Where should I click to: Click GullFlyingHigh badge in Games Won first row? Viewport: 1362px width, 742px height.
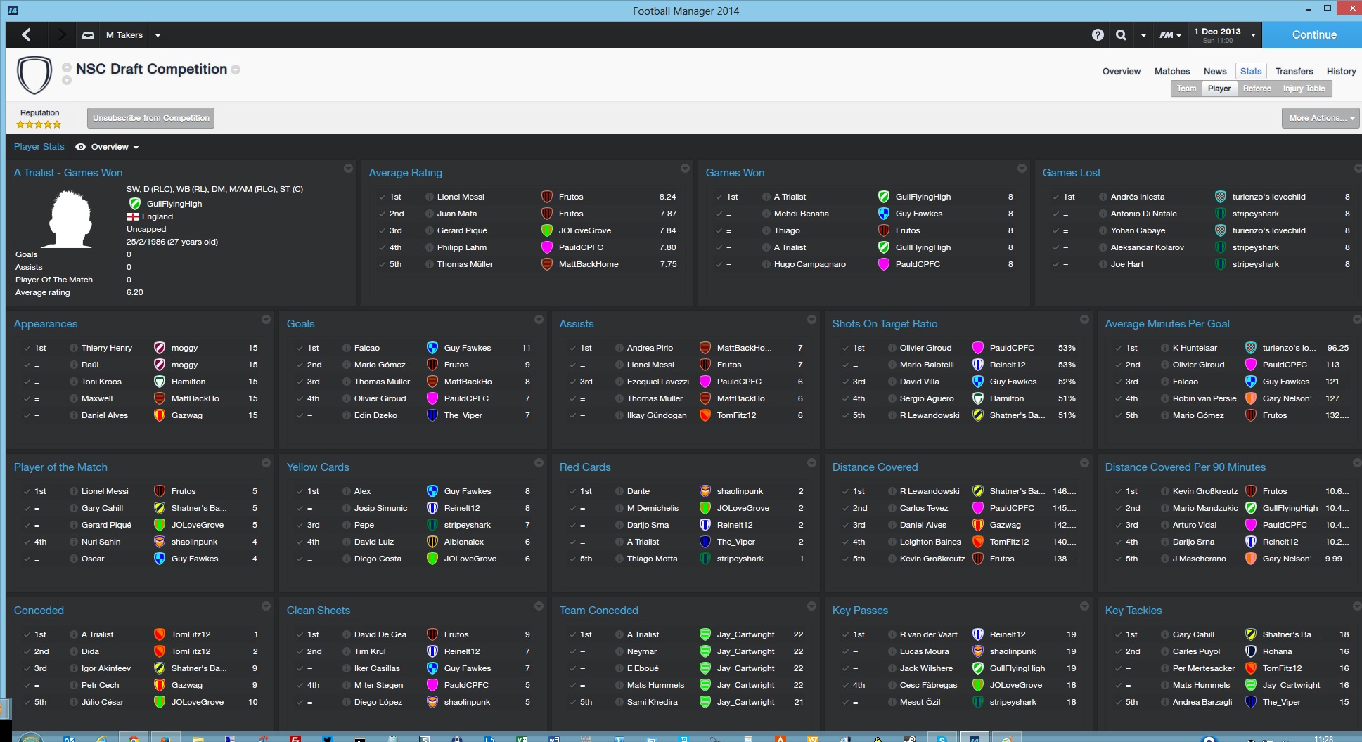(883, 197)
